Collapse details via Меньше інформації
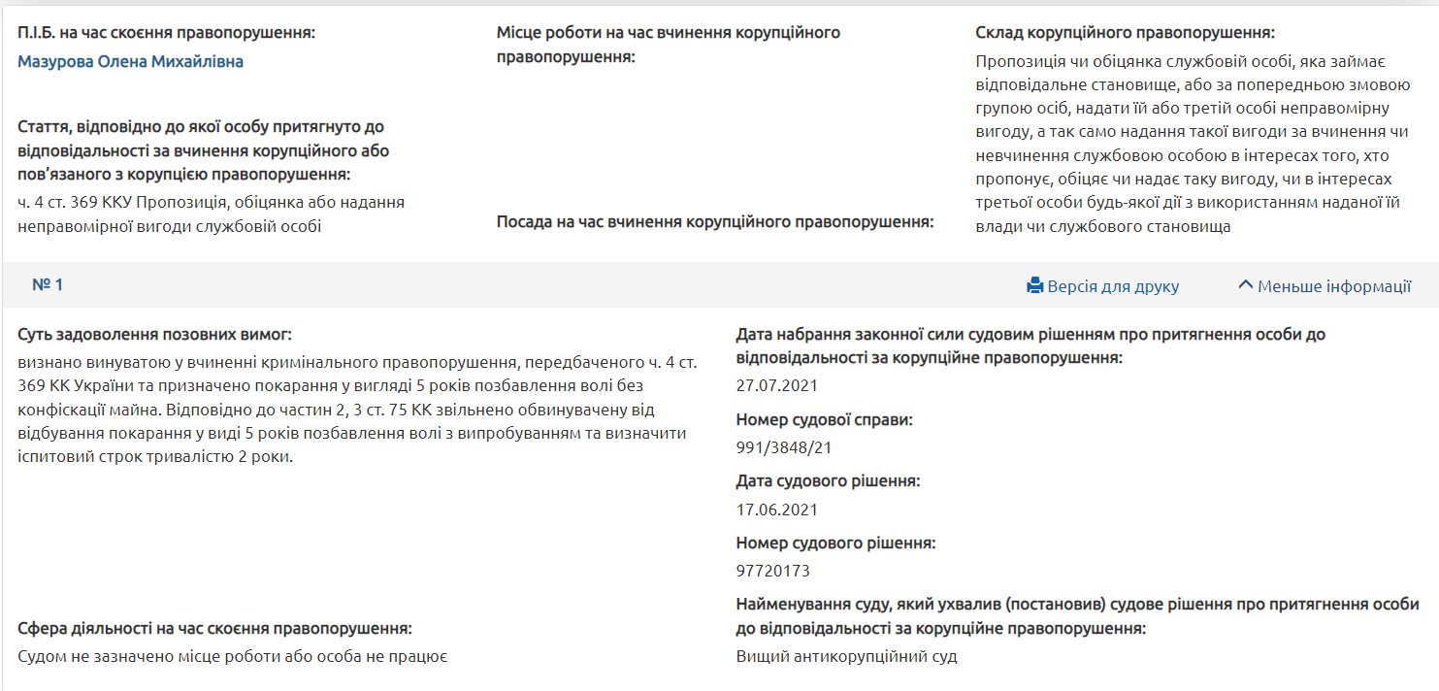Screen dimensions: 1439x691 coord(1325,286)
